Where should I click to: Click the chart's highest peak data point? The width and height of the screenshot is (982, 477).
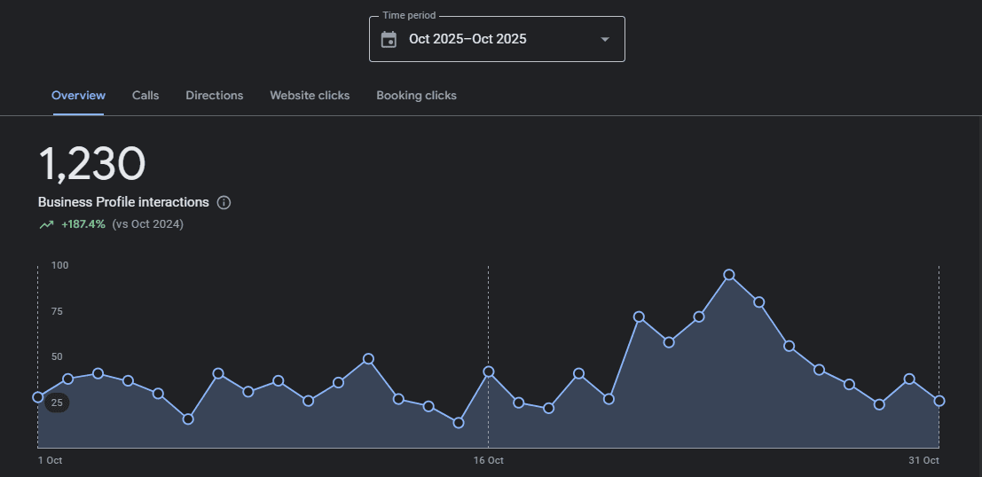point(729,275)
